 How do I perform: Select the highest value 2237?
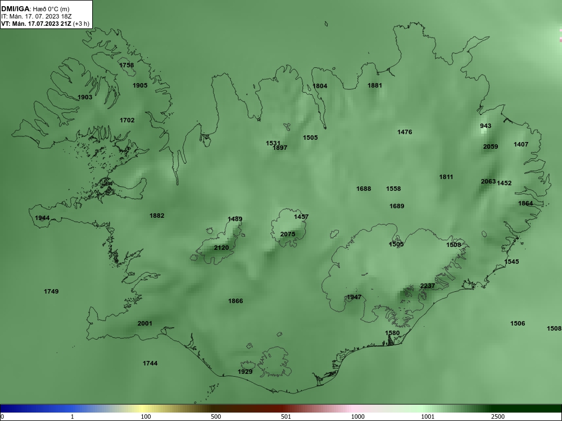pyautogui.click(x=428, y=286)
